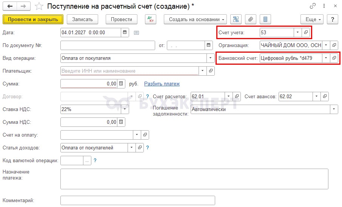Open calendar picker for the Дата field
342x207 pixels.
click(x=125, y=32)
